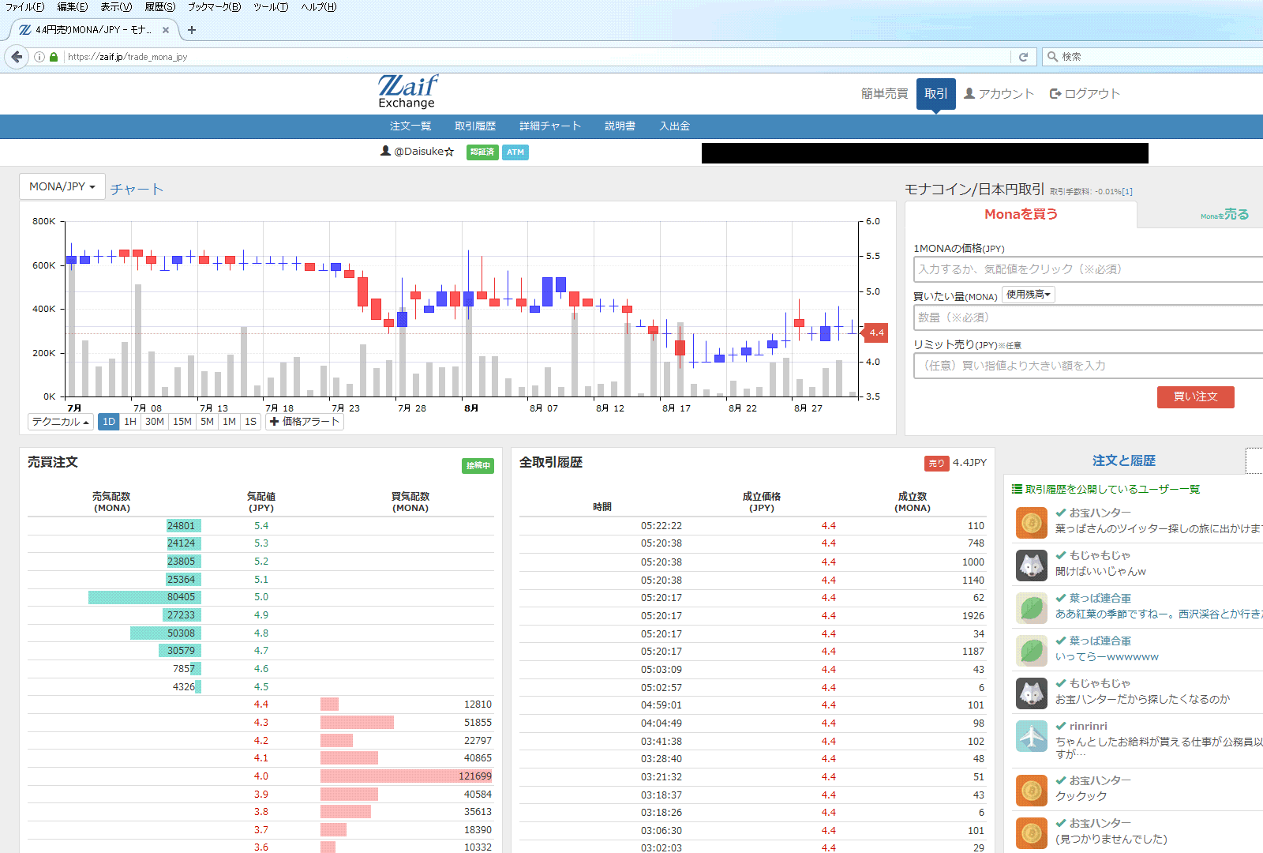Image resolution: width=1263 pixels, height=853 pixels.
Task: Select ask price 5.0 in order book
Action: [x=261, y=597]
